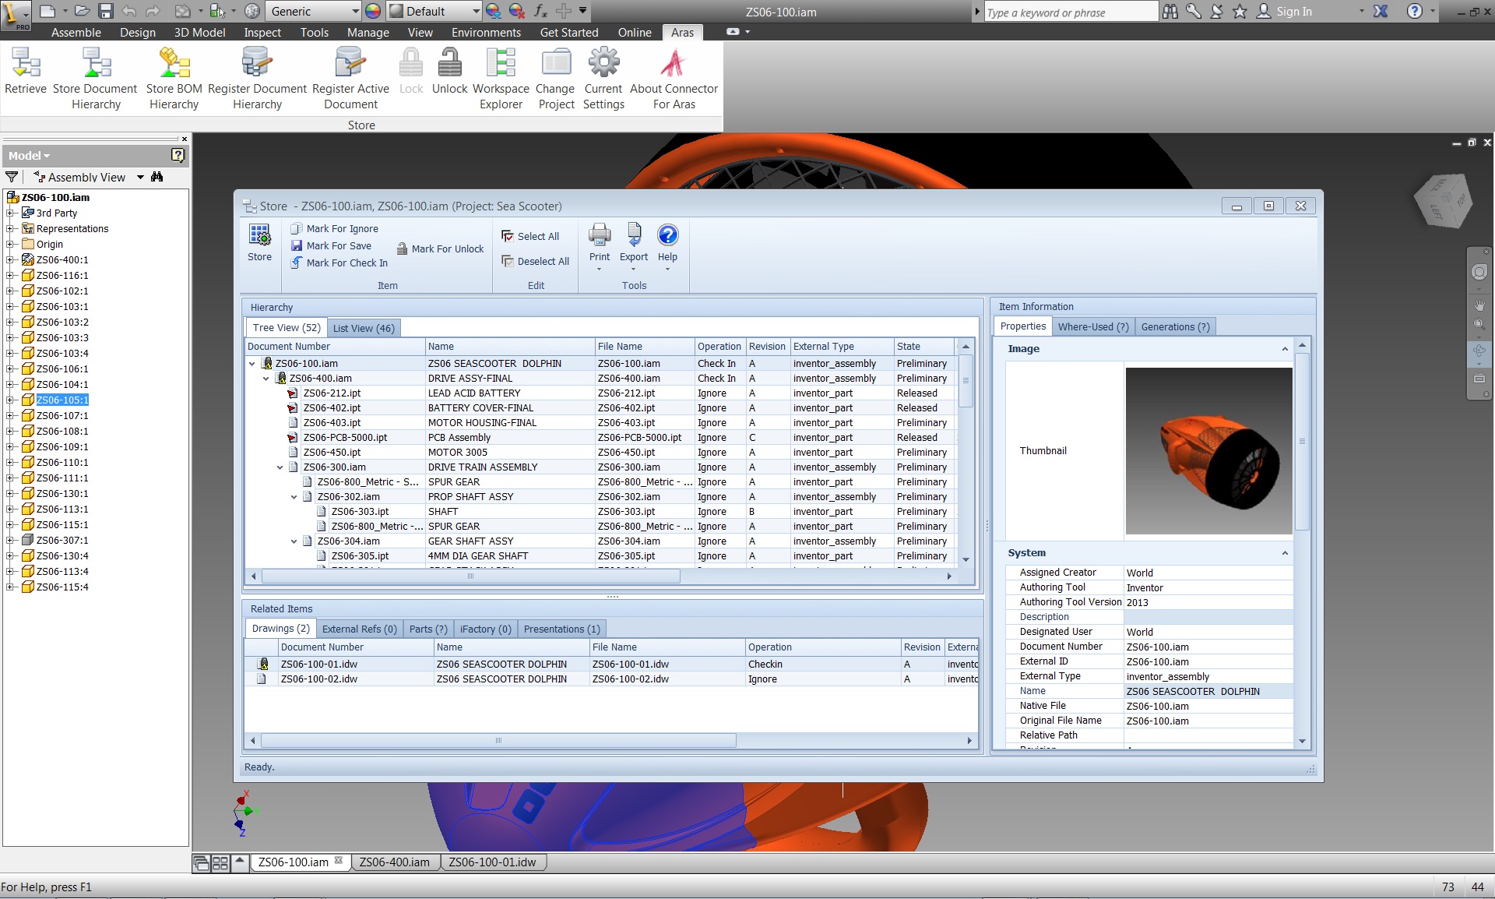
Task: Click the Document Number column header in hierarchy
Action: [335, 347]
